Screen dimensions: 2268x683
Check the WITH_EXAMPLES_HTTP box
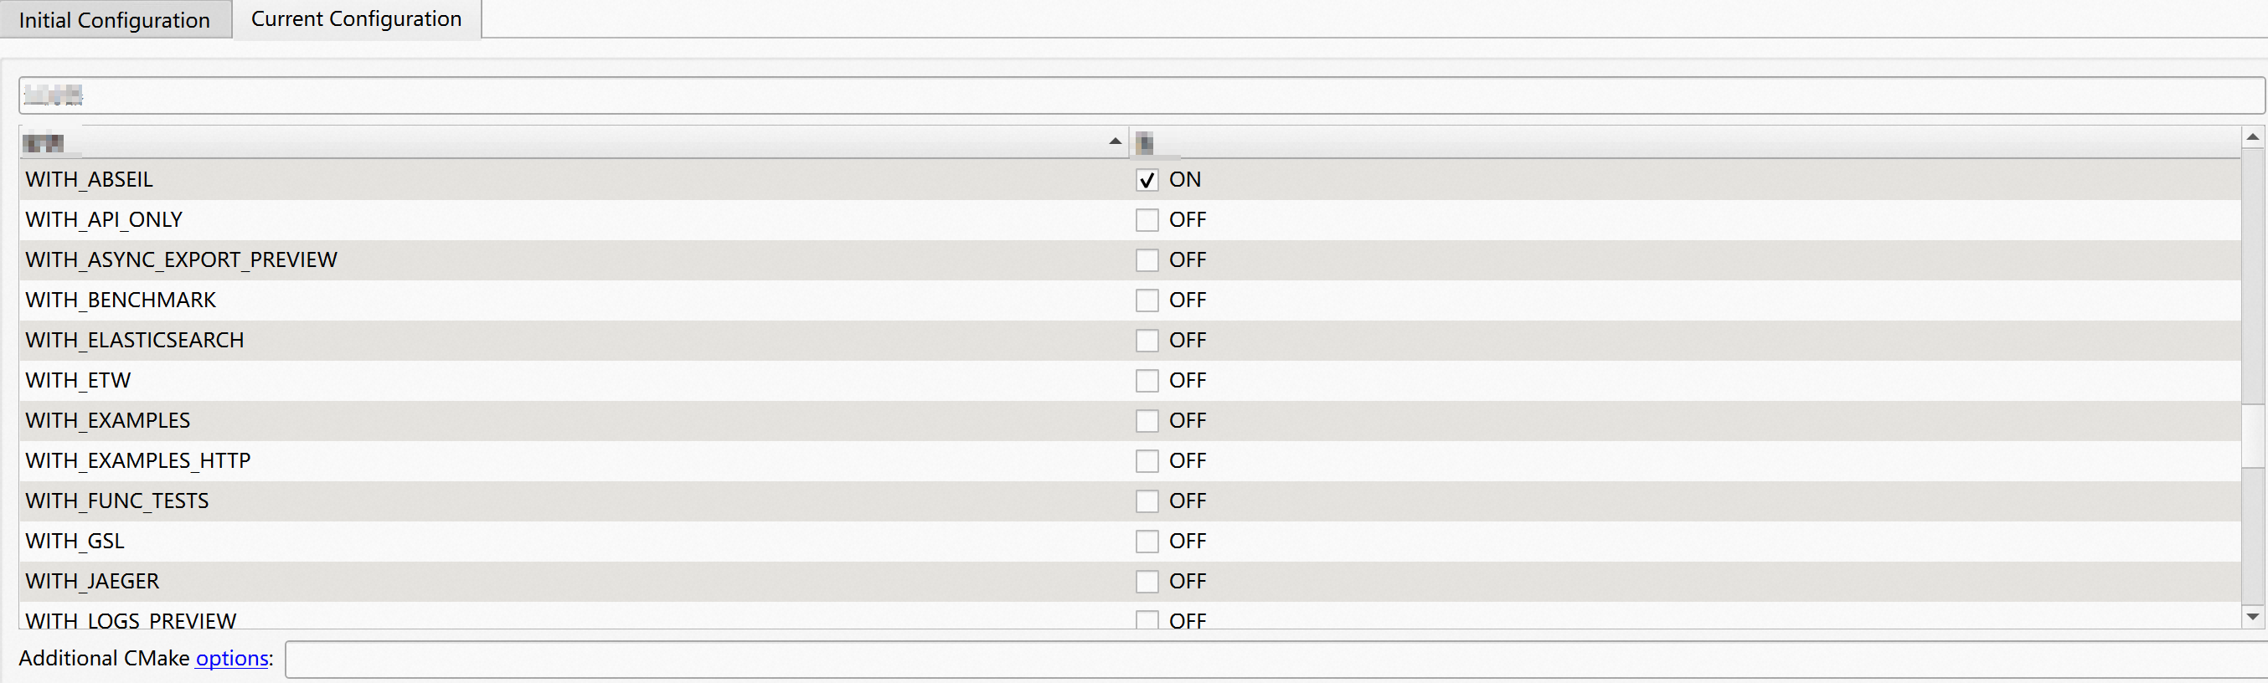1147,461
